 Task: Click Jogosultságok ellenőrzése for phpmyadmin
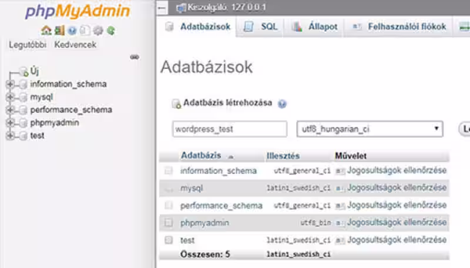click(x=397, y=222)
